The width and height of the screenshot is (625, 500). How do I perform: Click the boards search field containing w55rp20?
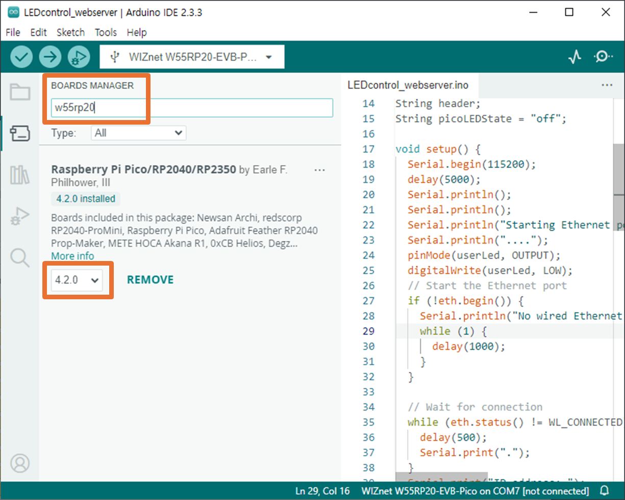[x=192, y=108]
